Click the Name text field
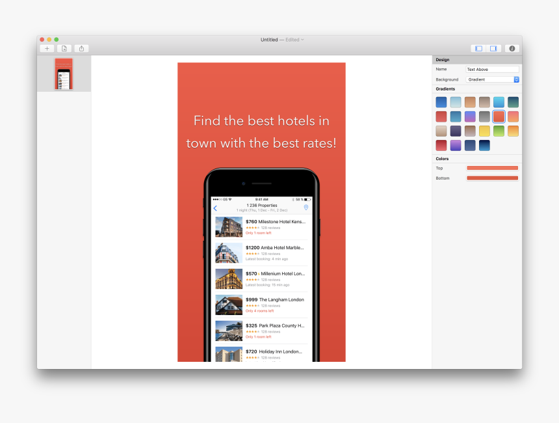Screen dimensions: 559x423 tap(492, 69)
